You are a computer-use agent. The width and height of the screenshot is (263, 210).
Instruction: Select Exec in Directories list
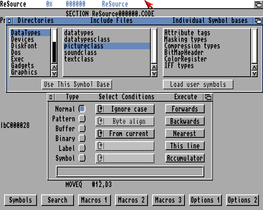[x=30, y=59]
